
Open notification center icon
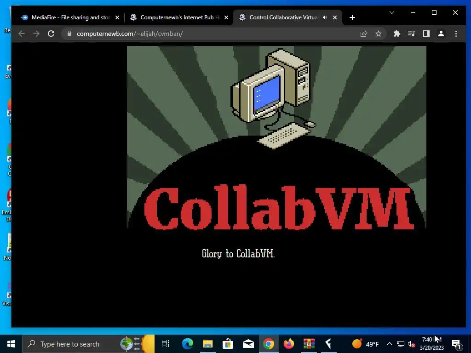(456, 344)
